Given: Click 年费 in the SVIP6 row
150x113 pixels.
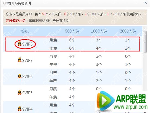Looking at the screenshot, I should [x=53, y=81].
